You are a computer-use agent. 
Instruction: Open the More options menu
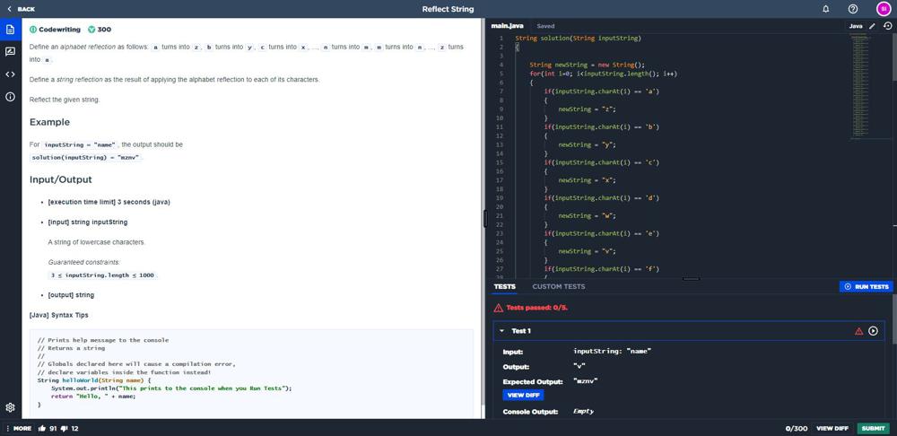coord(18,429)
